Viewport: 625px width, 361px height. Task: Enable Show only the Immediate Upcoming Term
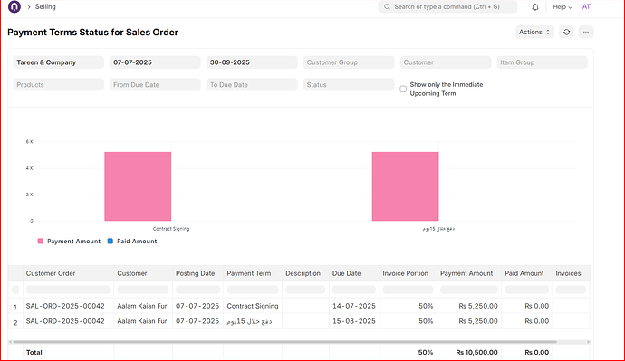point(403,90)
